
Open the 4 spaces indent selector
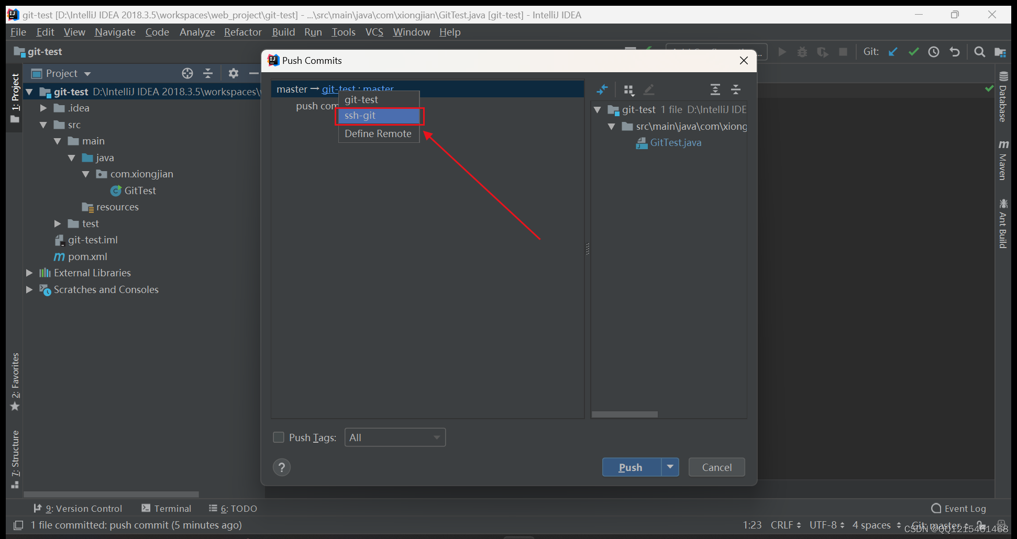pos(877,525)
